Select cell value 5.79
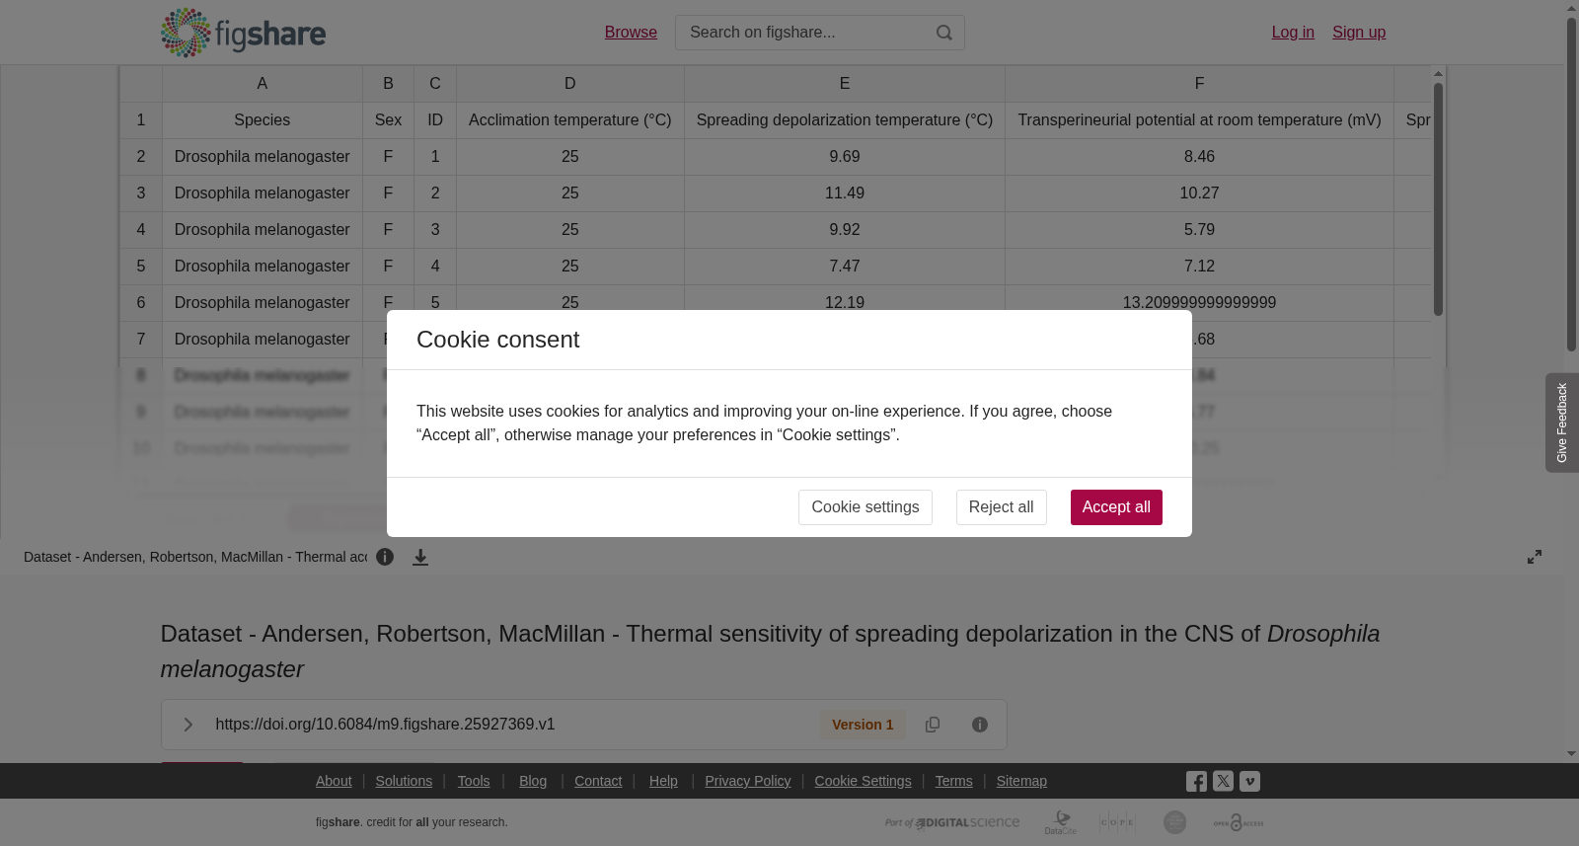This screenshot has height=846, width=1579. (1199, 230)
